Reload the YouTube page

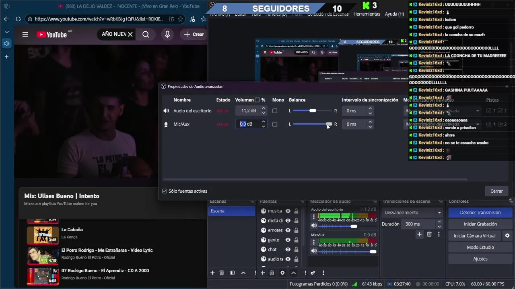pos(18,19)
